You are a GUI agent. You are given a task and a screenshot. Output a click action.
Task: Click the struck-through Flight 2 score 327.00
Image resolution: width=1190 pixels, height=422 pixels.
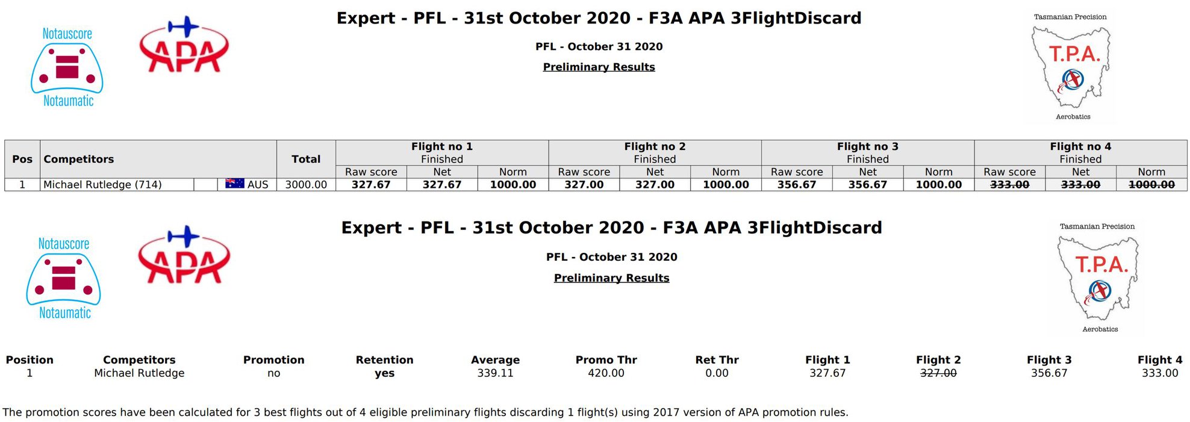click(938, 373)
